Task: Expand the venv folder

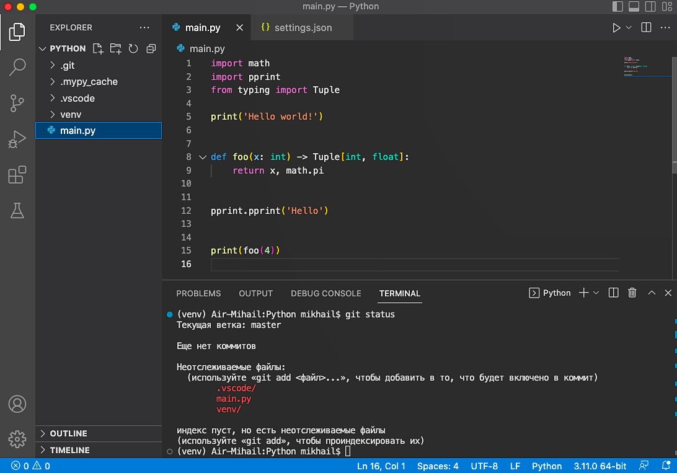Action: point(70,114)
